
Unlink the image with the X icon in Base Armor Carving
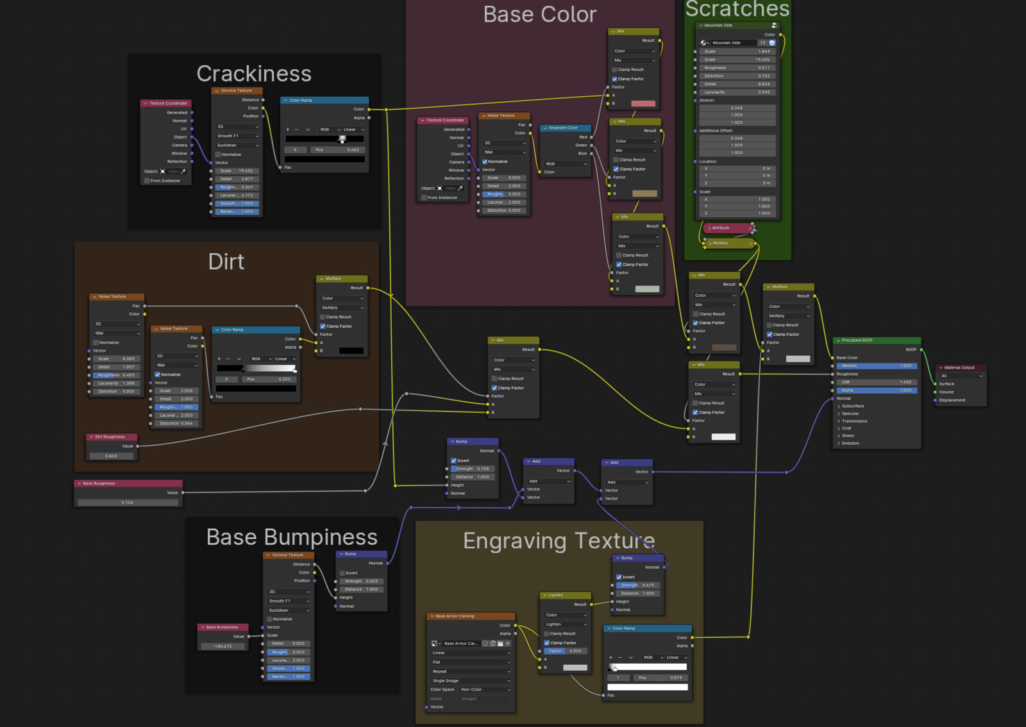click(508, 644)
